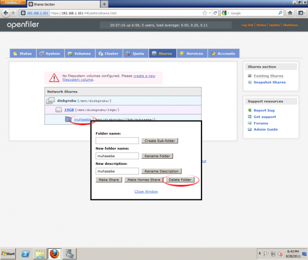Click the site identity 192.168.1.101 button
308x260 pixels.
tap(35, 13)
